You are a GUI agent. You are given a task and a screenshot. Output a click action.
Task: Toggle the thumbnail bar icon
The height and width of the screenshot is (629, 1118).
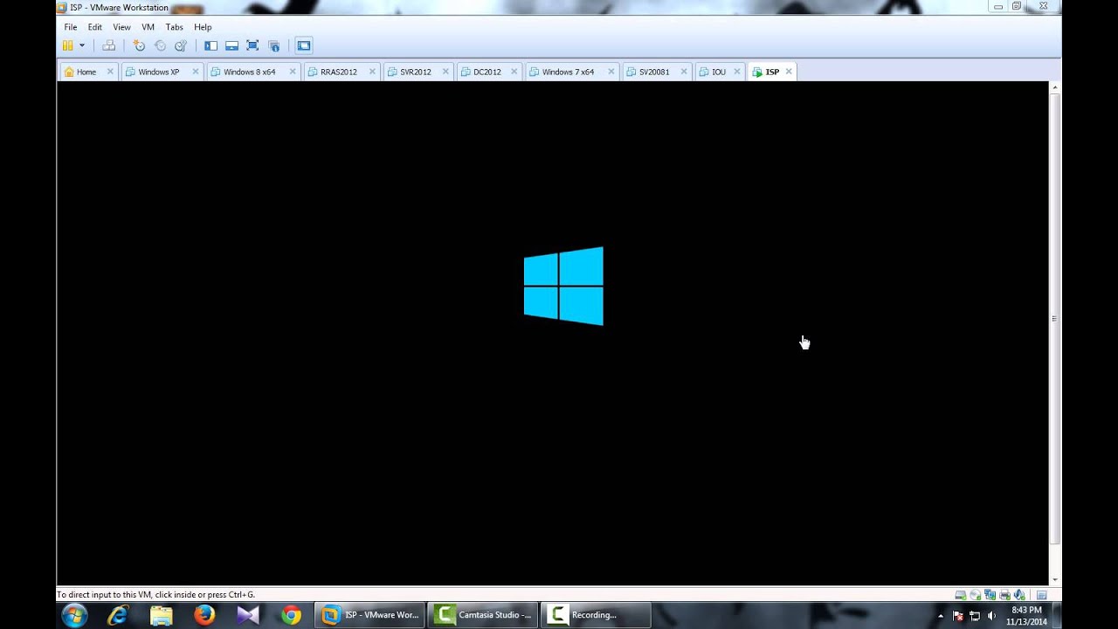(x=231, y=45)
